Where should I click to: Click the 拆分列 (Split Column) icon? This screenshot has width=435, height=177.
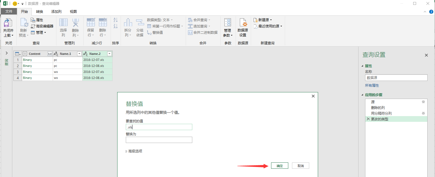(128, 23)
